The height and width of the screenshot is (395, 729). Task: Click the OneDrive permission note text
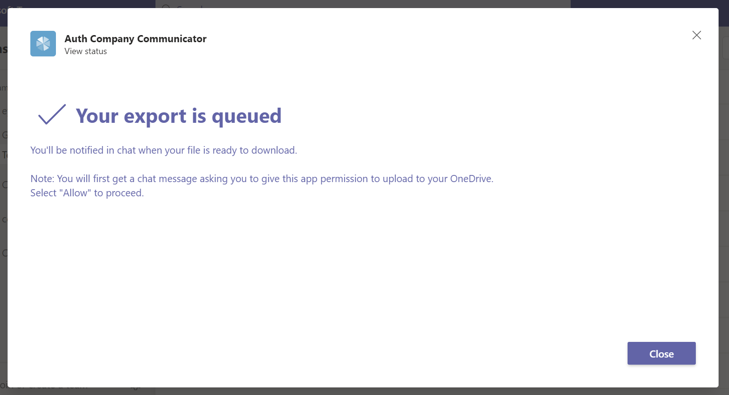[x=262, y=186]
